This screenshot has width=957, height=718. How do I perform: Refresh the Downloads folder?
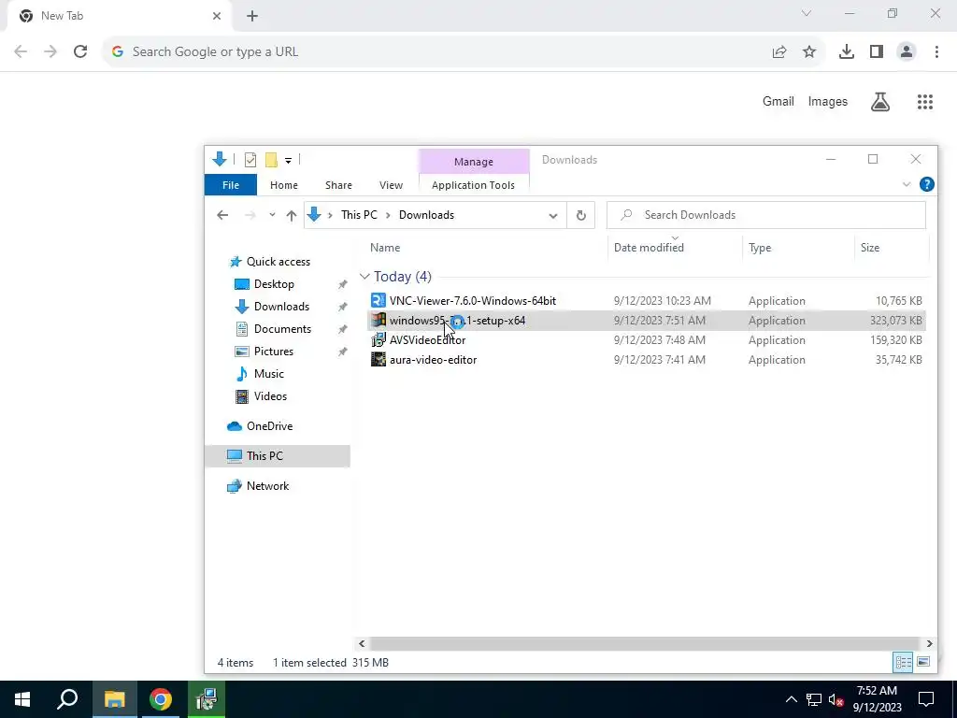click(581, 215)
